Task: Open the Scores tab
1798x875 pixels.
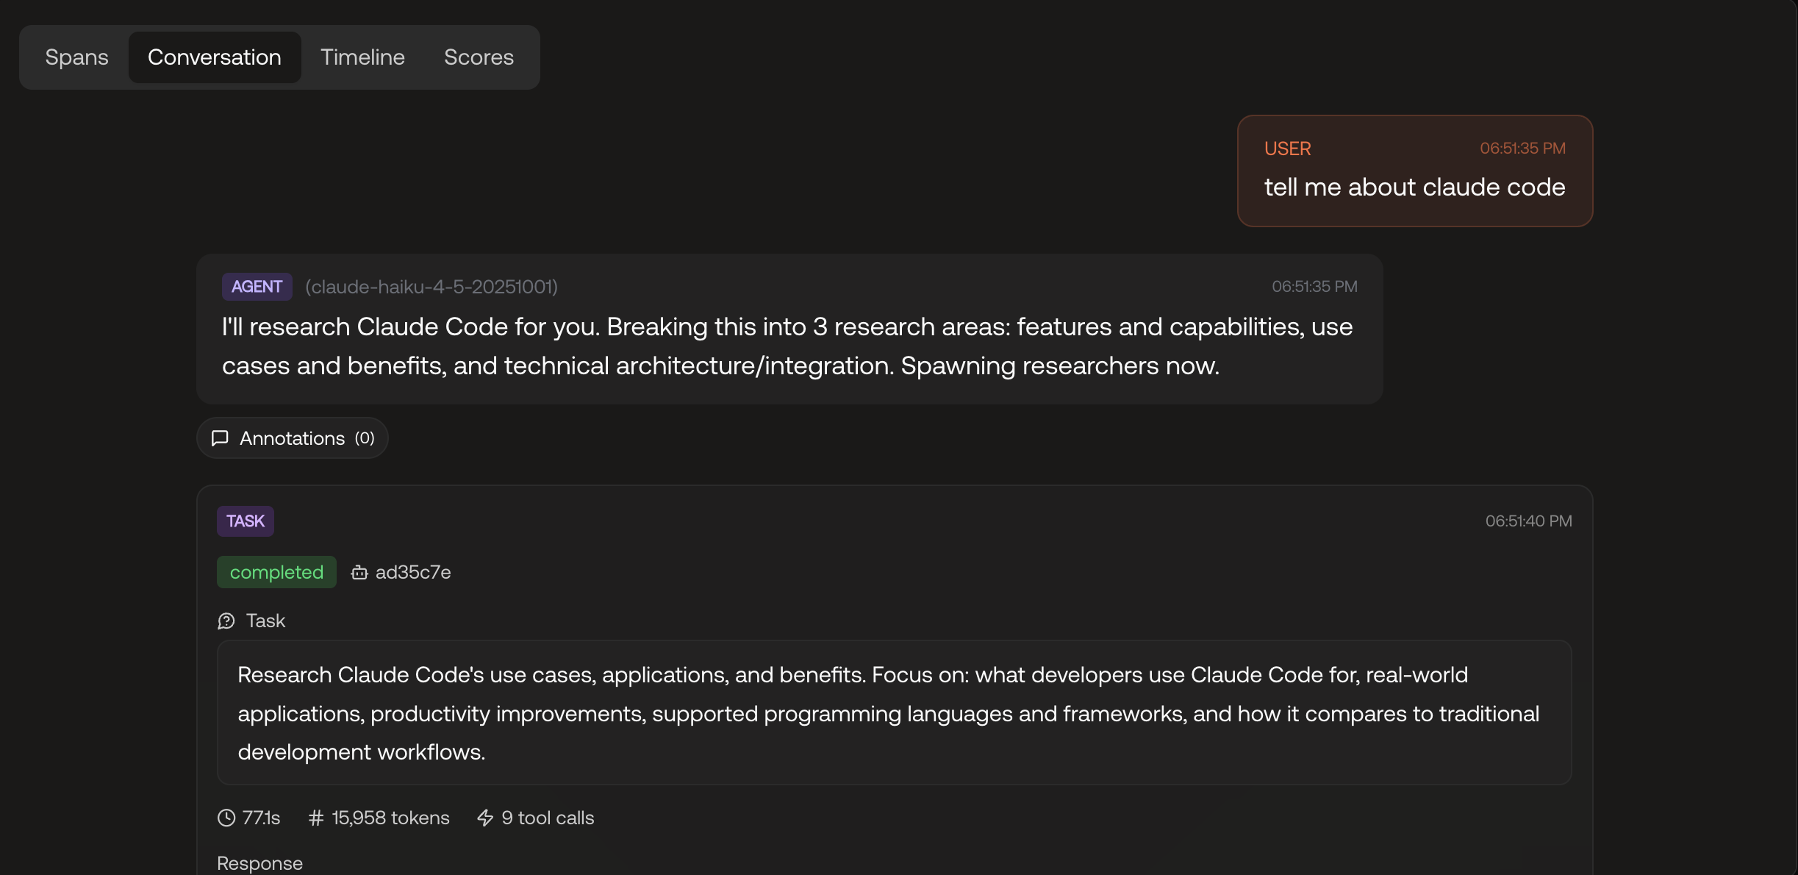Action: (479, 57)
